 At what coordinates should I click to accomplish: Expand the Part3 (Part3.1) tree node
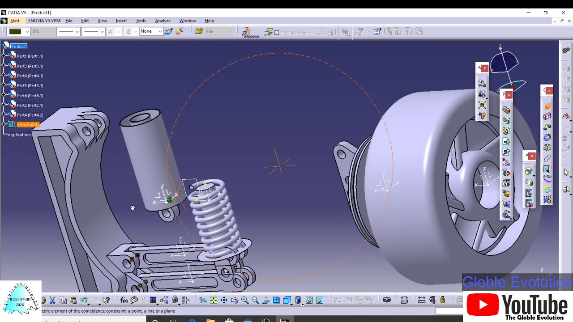[4, 66]
